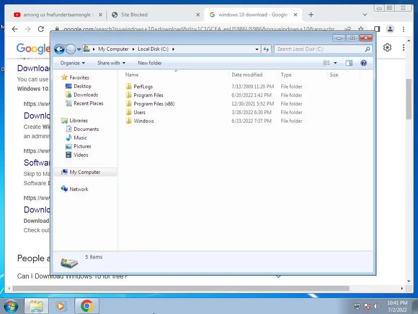Click the New folder button
This screenshot has height=314, width=418.
(x=150, y=63)
